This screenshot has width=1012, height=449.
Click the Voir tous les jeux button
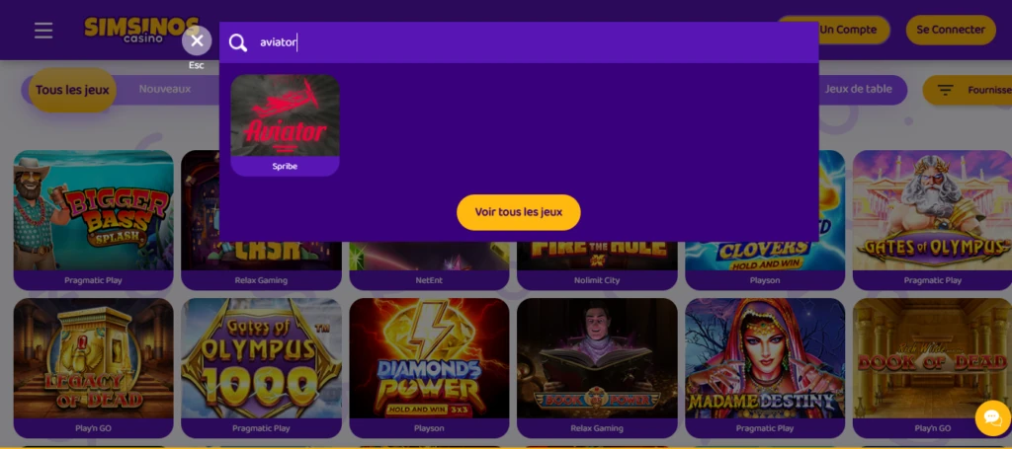click(518, 212)
